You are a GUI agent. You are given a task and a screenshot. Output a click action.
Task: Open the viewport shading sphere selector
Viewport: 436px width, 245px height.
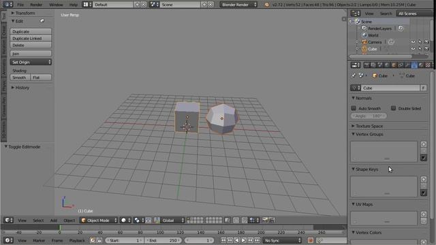click(125, 220)
